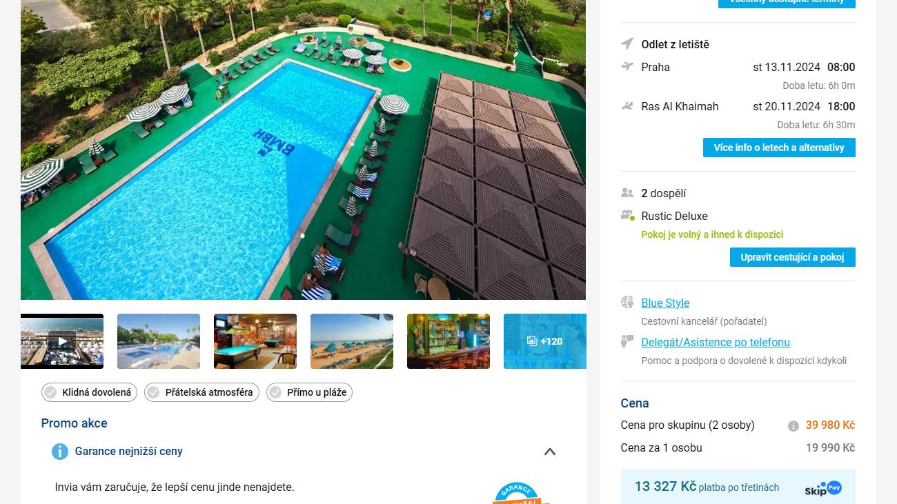
Task: Click the Skip Pay logo
Action: click(823, 488)
